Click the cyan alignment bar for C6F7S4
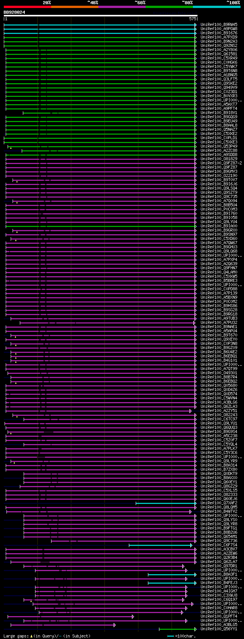The width and height of the screenshot is (244, 639). click(x=161, y=545)
